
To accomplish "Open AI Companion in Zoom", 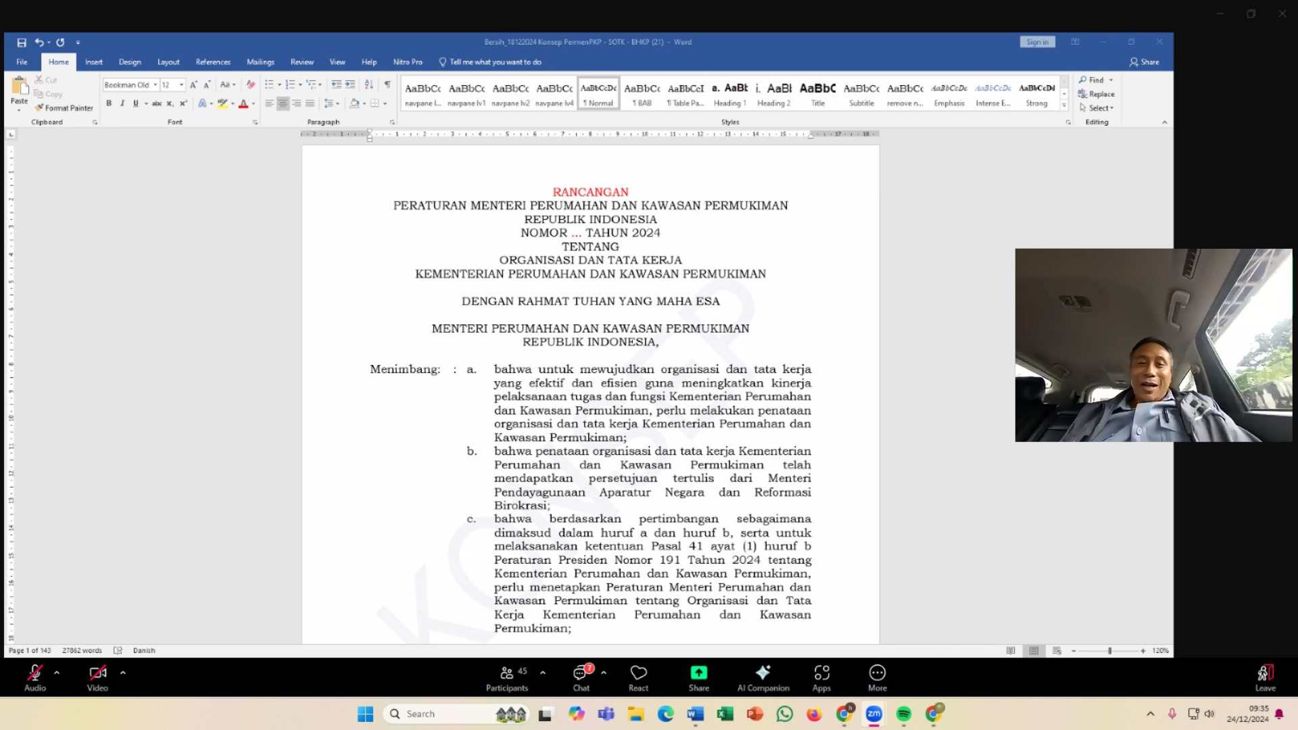I will tap(763, 678).
